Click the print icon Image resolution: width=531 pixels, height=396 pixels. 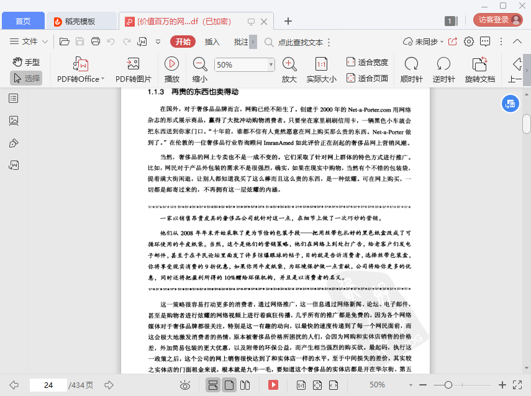pos(96,42)
